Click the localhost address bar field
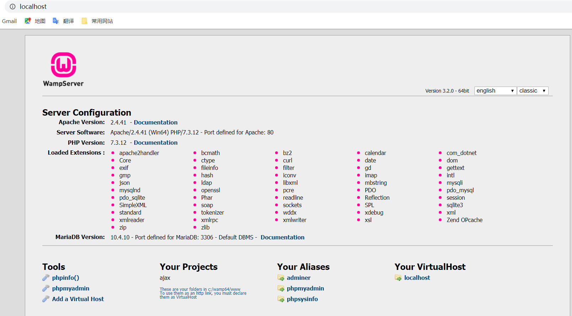The width and height of the screenshot is (572, 316). click(x=288, y=7)
